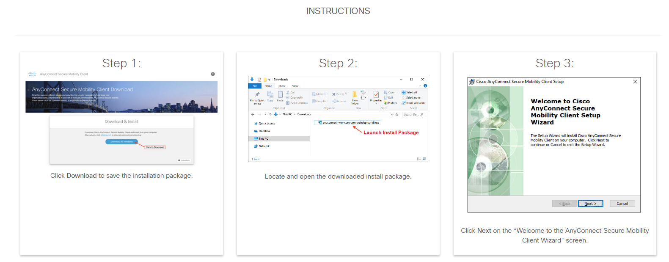The width and height of the screenshot is (669, 262).
Task: Open the Move to dropdown
Action: click(x=320, y=94)
